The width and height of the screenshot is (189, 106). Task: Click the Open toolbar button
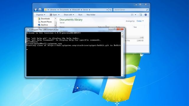53,15
